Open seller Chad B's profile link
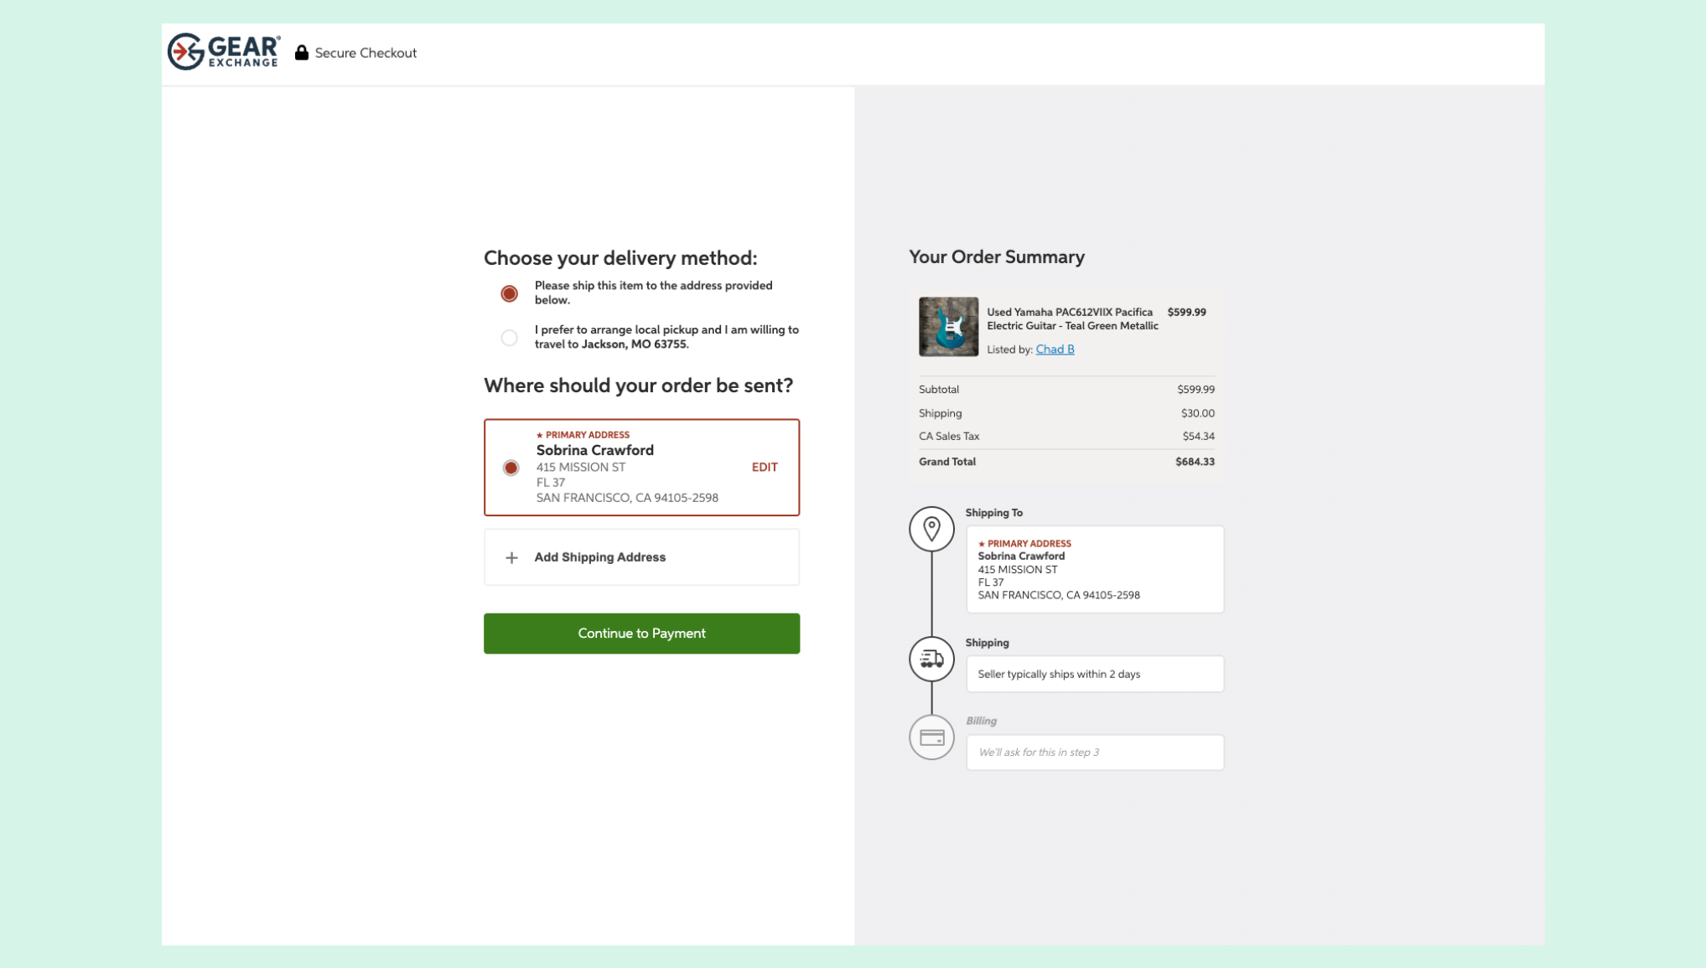The width and height of the screenshot is (1706, 968). click(x=1055, y=349)
